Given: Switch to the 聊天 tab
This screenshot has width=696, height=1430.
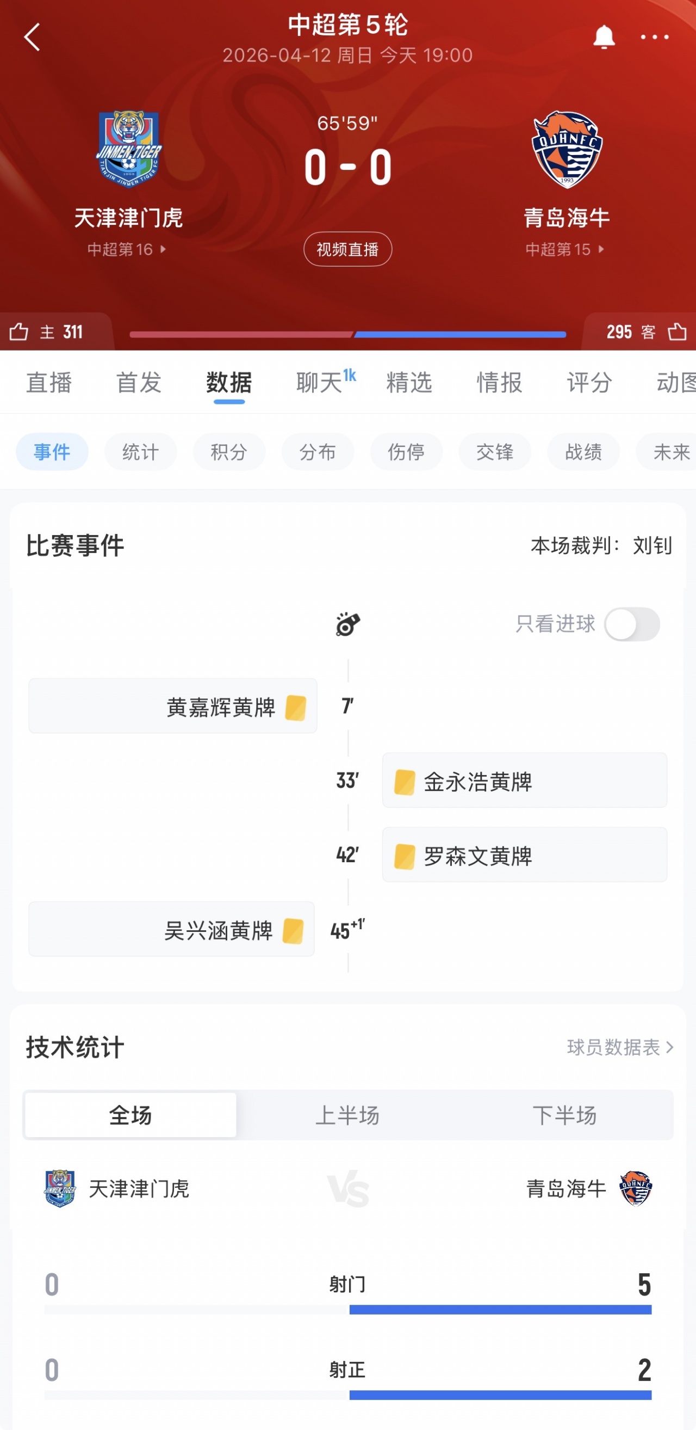Looking at the screenshot, I should [x=319, y=383].
